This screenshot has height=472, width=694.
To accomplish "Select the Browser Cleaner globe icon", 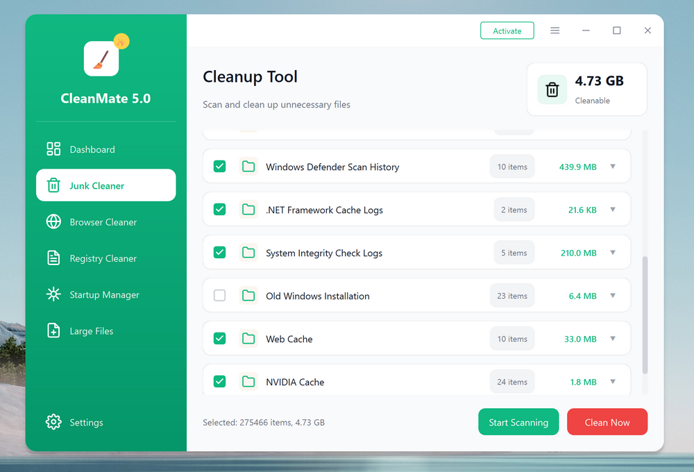I will point(53,222).
